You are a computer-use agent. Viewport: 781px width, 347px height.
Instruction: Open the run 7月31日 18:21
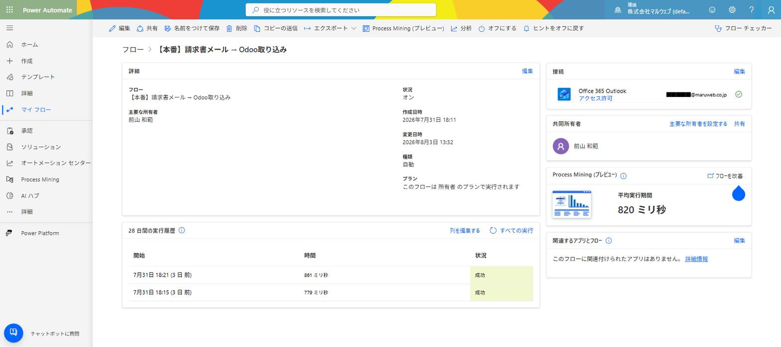point(162,275)
